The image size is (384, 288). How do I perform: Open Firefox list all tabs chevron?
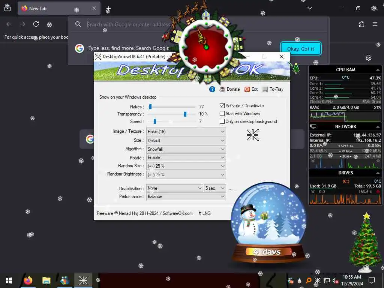tap(309, 8)
